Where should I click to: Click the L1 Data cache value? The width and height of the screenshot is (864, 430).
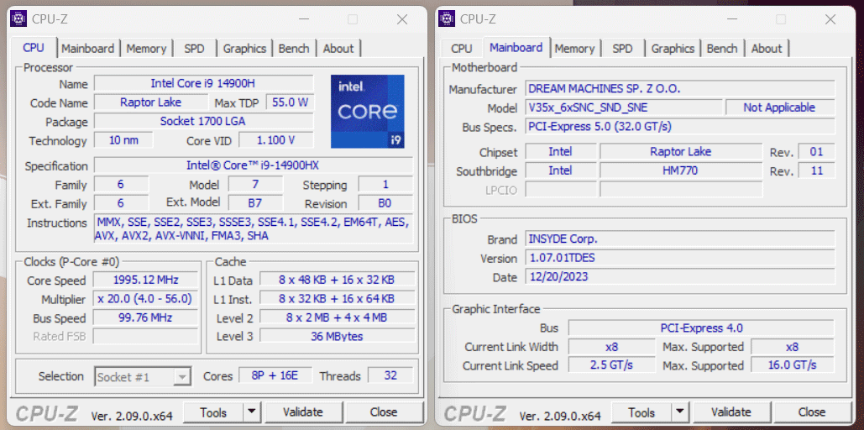coord(338,280)
